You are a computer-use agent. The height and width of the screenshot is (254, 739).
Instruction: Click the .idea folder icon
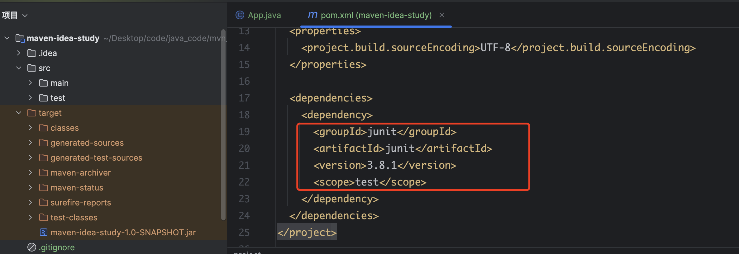pyautogui.click(x=32, y=53)
